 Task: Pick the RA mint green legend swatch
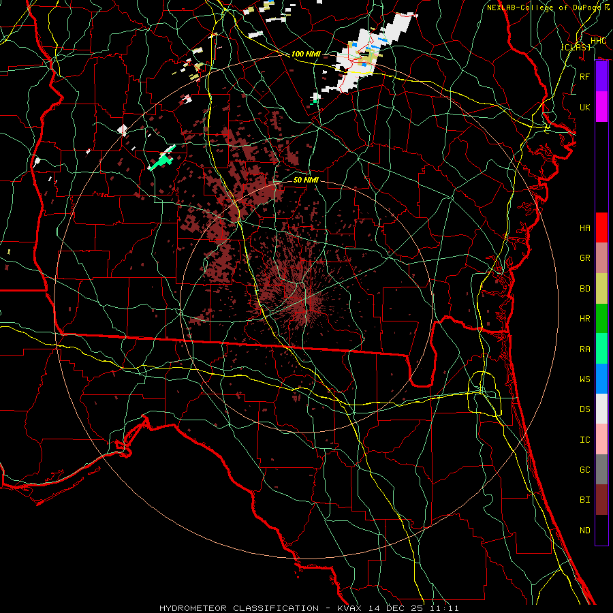[601, 349]
